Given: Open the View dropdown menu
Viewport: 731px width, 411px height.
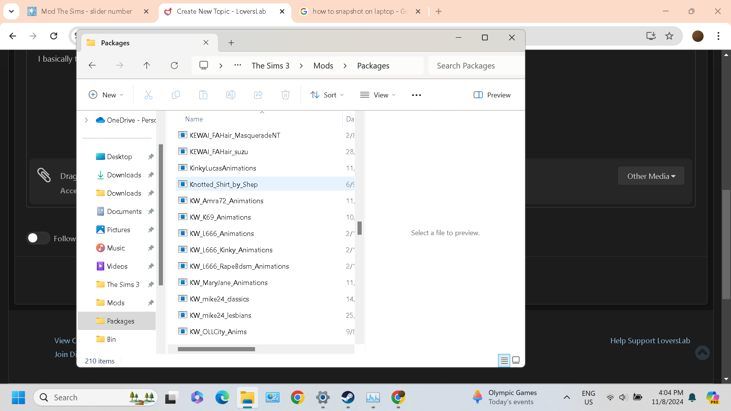Looking at the screenshot, I should [x=378, y=95].
